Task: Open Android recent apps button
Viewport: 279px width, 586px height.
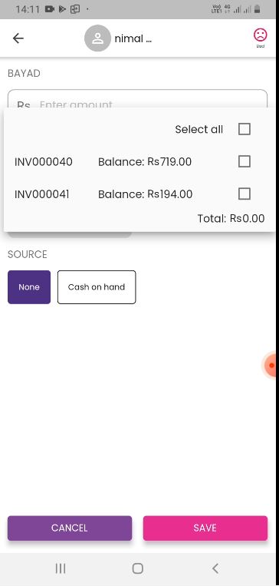Action: coord(61,568)
